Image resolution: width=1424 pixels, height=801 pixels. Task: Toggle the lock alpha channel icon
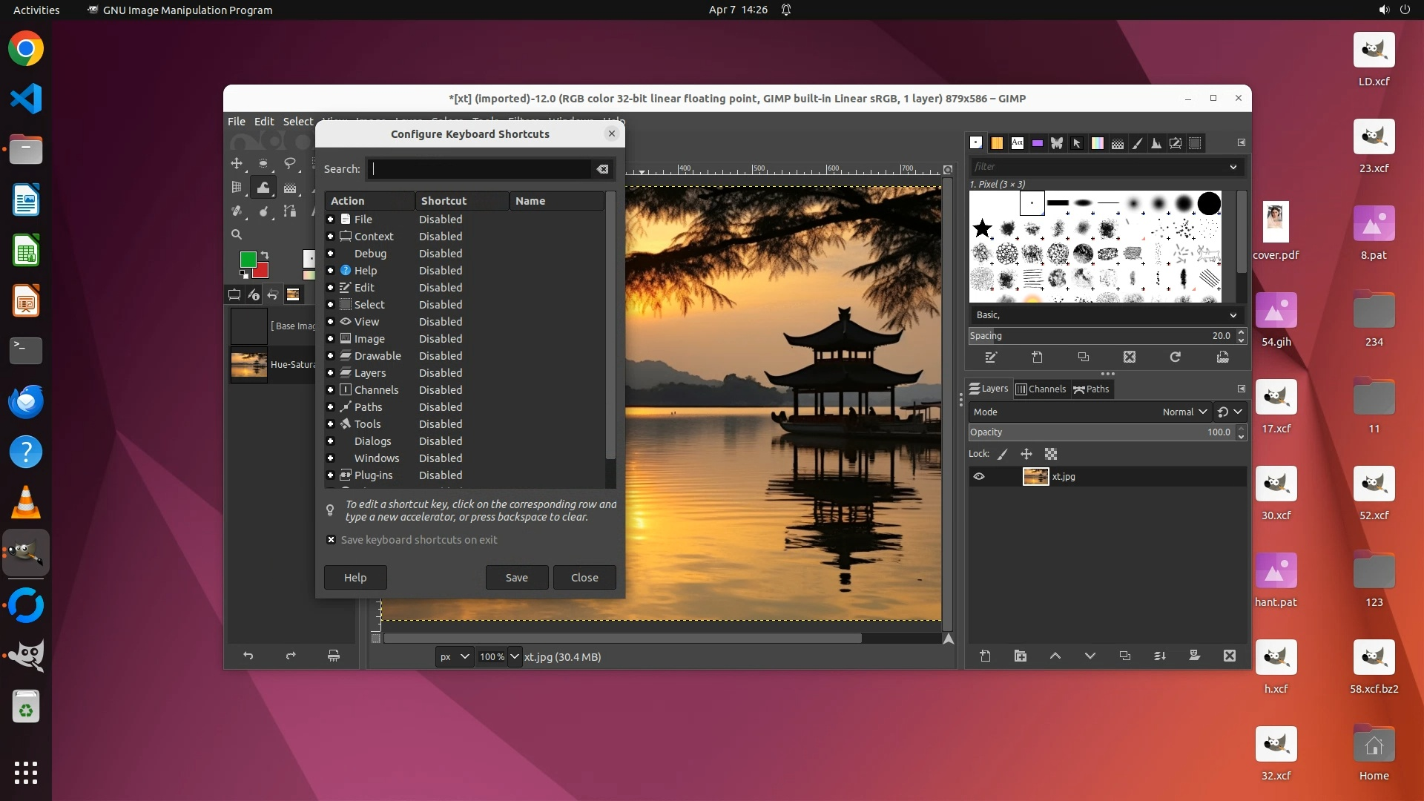pyautogui.click(x=1051, y=454)
